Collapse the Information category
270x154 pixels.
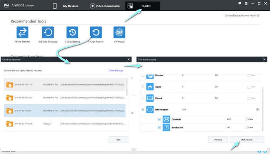pyautogui.click(x=258, y=109)
